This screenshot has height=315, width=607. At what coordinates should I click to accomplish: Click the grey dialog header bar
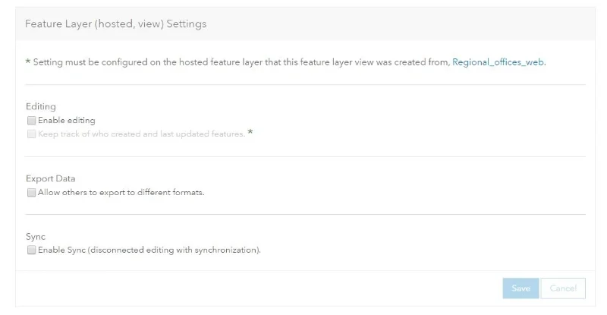305,24
